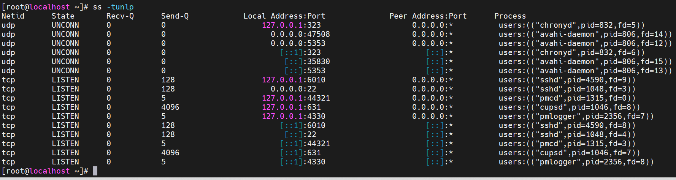Click process entry chronyd fd=6
676x180 pixels.
[x=572, y=52]
